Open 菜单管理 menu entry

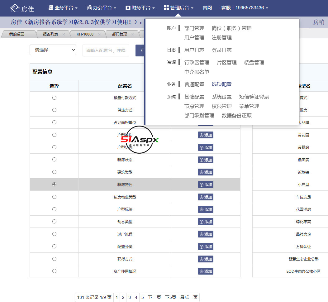[249, 106]
